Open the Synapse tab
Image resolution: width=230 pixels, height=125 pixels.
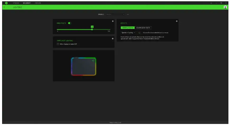pos(16,3)
